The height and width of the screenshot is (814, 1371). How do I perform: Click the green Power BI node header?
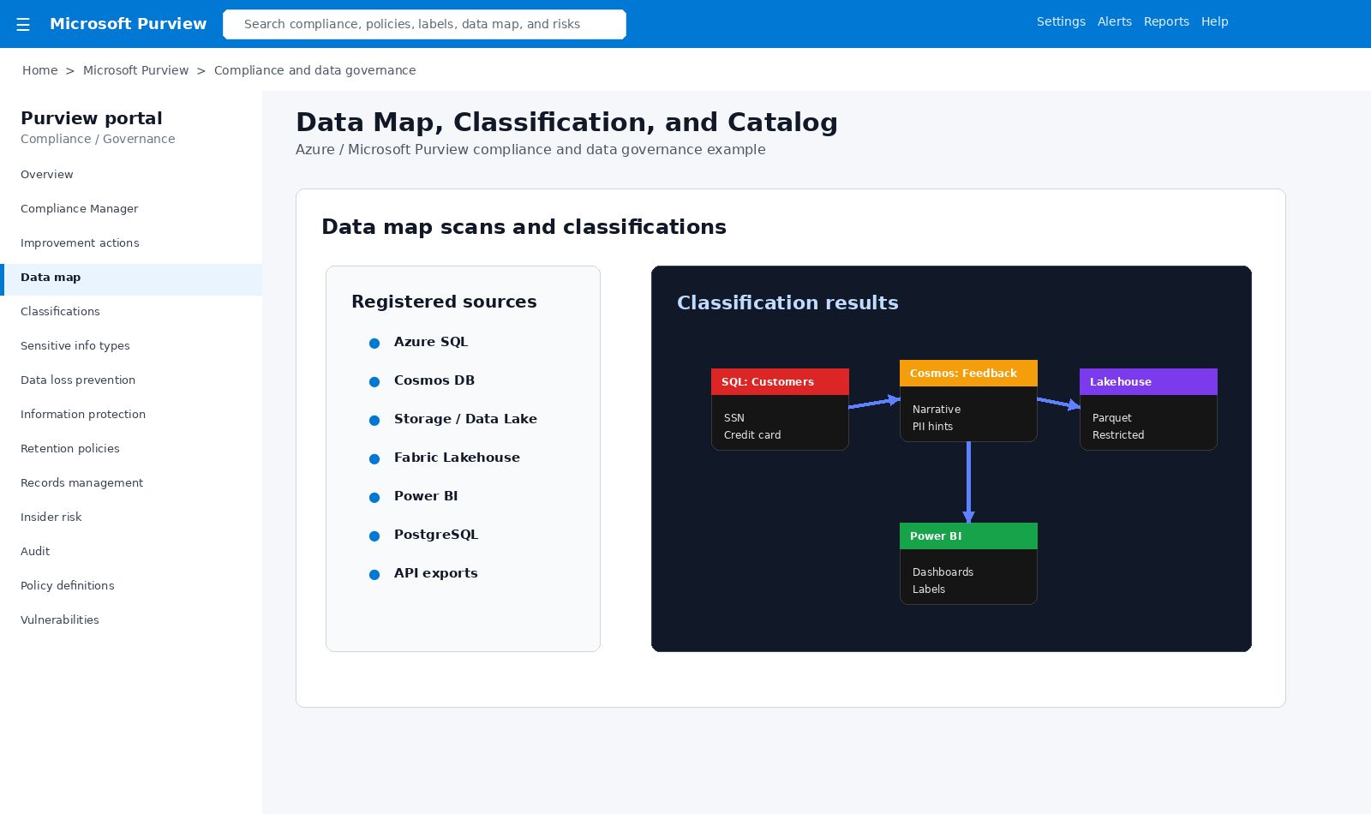pyautogui.click(x=968, y=536)
